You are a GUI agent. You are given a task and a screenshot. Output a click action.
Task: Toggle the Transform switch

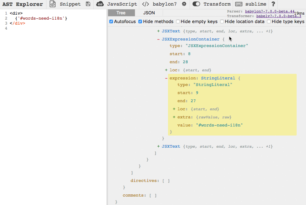click(196, 4)
